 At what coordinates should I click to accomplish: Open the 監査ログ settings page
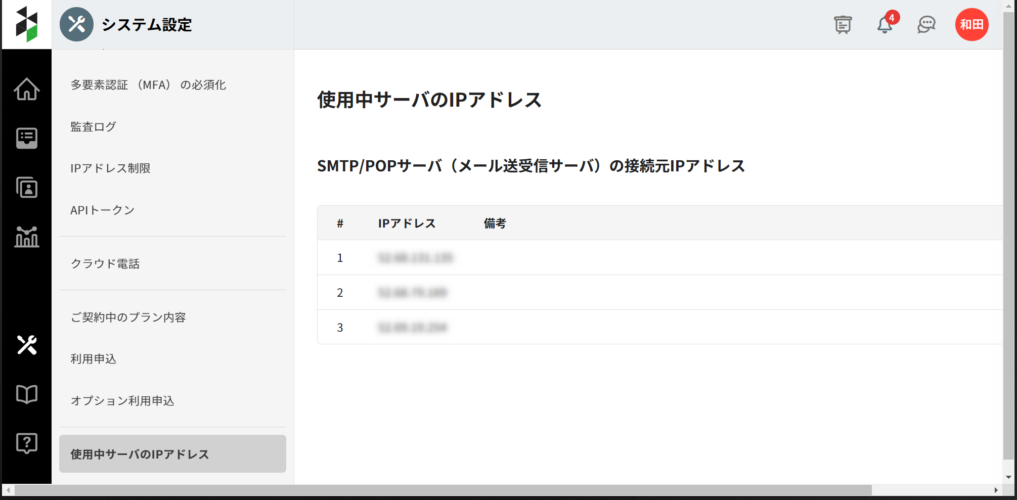tap(94, 127)
